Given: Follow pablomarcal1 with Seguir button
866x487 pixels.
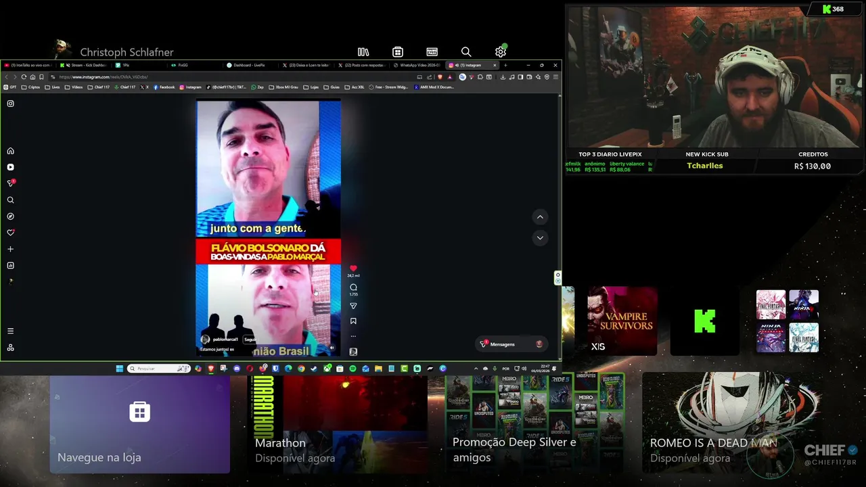Looking at the screenshot, I should pyautogui.click(x=249, y=339).
